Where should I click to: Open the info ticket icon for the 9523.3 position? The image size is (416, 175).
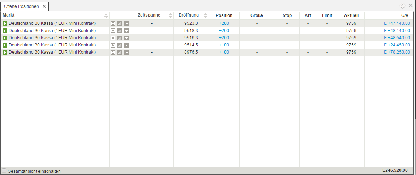[113, 23]
